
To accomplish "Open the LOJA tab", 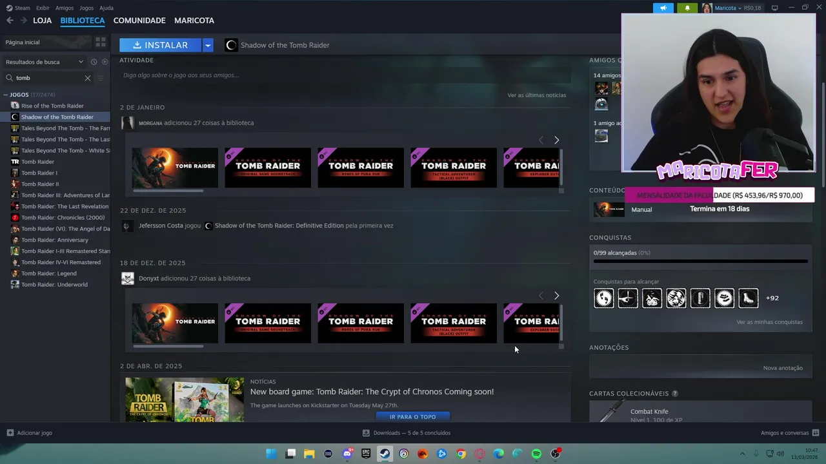I will pos(42,21).
